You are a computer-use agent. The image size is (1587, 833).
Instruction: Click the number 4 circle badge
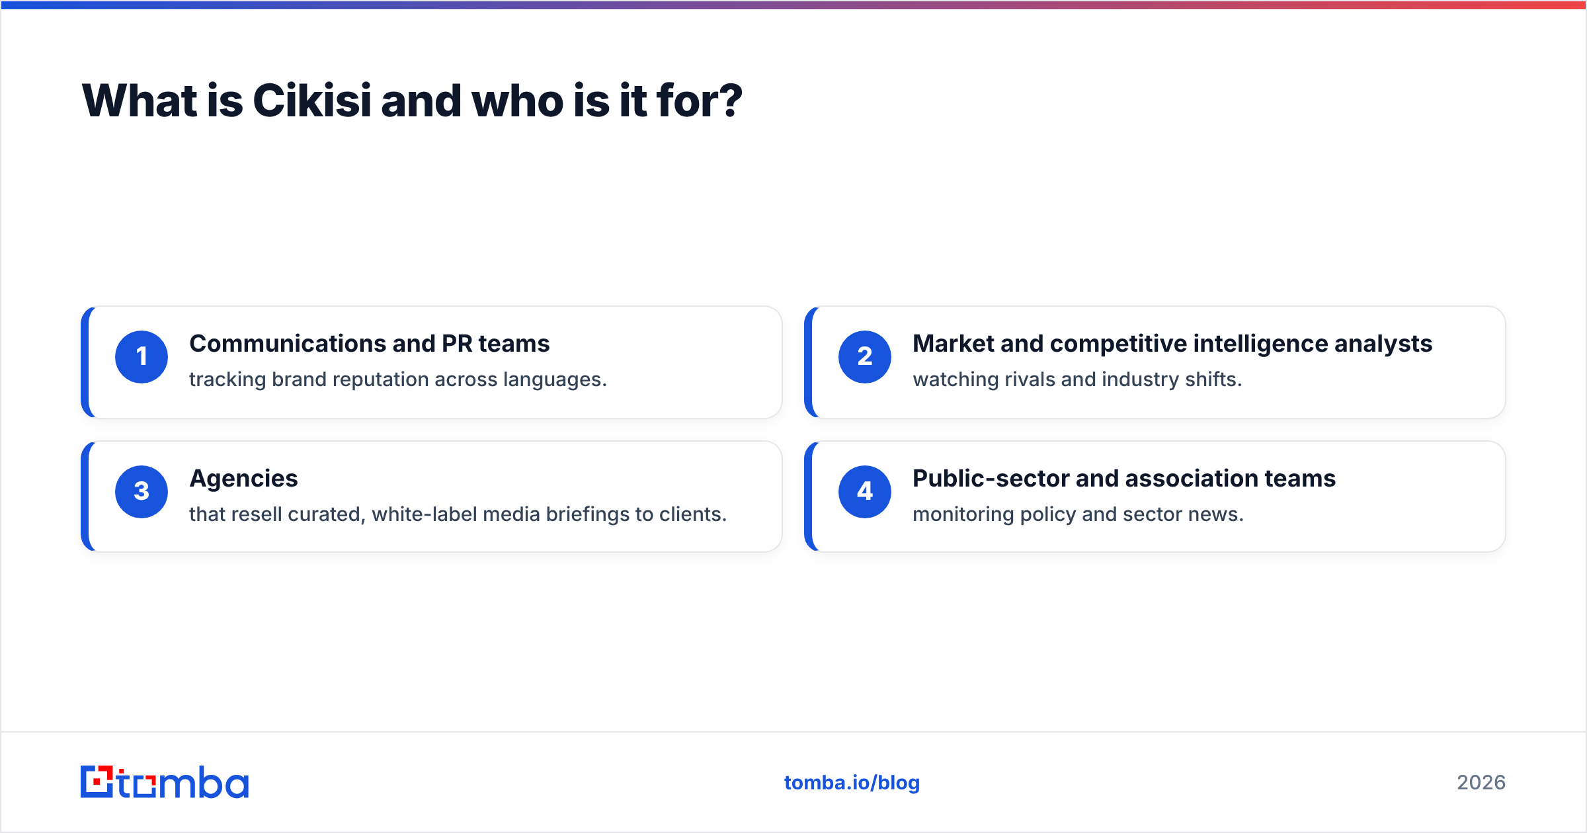[865, 492]
